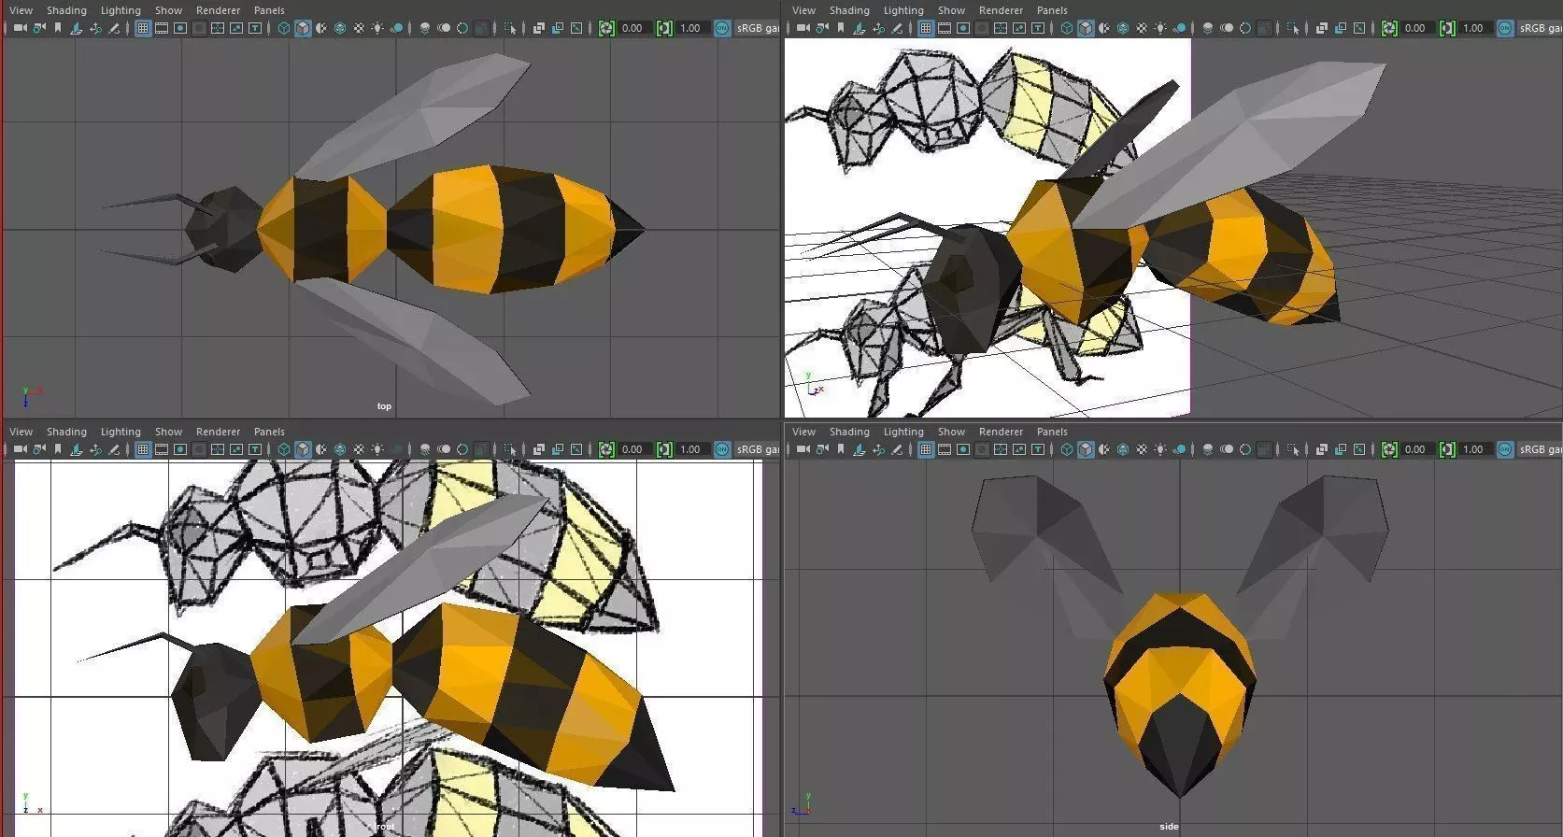Open Renderer menu in top view panel
Viewport: 1563px width, 837px height.
218,10
